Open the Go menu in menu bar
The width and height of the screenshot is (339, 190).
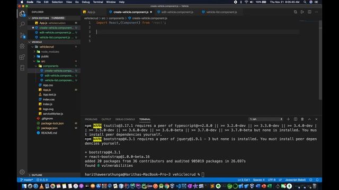[x=77, y=2]
